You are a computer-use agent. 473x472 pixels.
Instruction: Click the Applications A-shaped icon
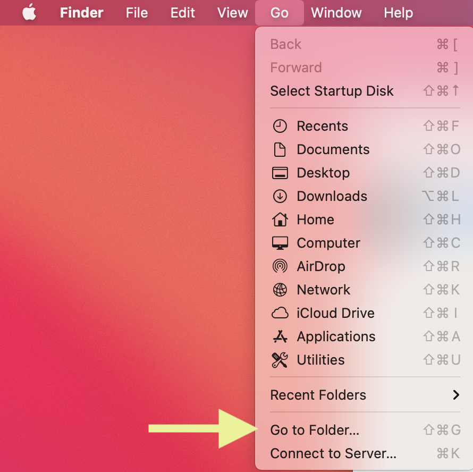[x=280, y=336]
